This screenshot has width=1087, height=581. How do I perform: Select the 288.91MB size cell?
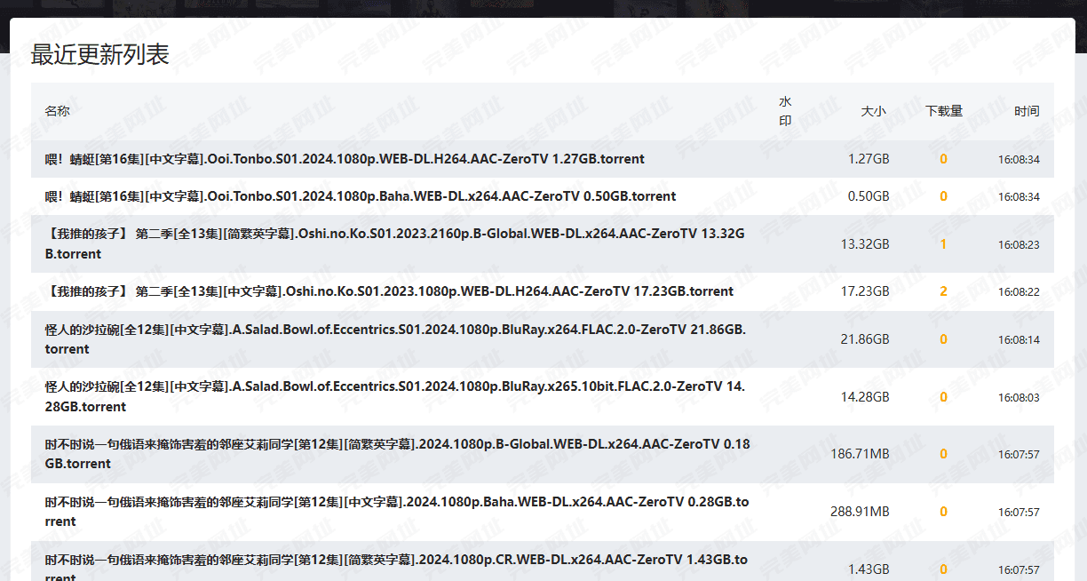[x=860, y=512]
